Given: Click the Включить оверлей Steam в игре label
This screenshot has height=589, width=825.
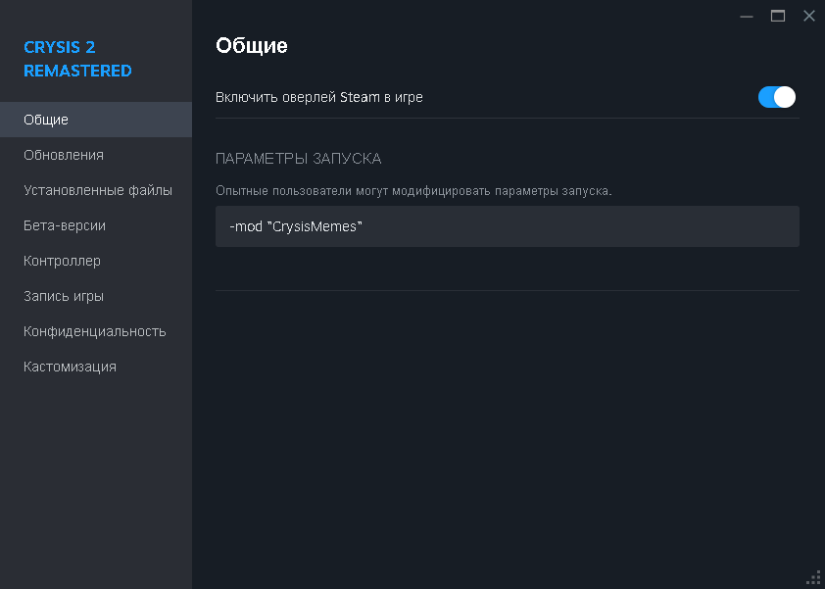Looking at the screenshot, I should tap(319, 97).
